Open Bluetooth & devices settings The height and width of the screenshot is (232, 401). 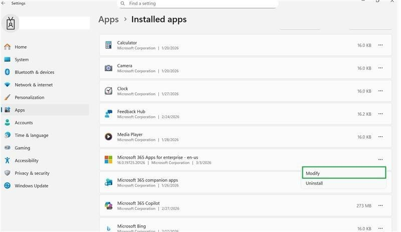point(45,72)
